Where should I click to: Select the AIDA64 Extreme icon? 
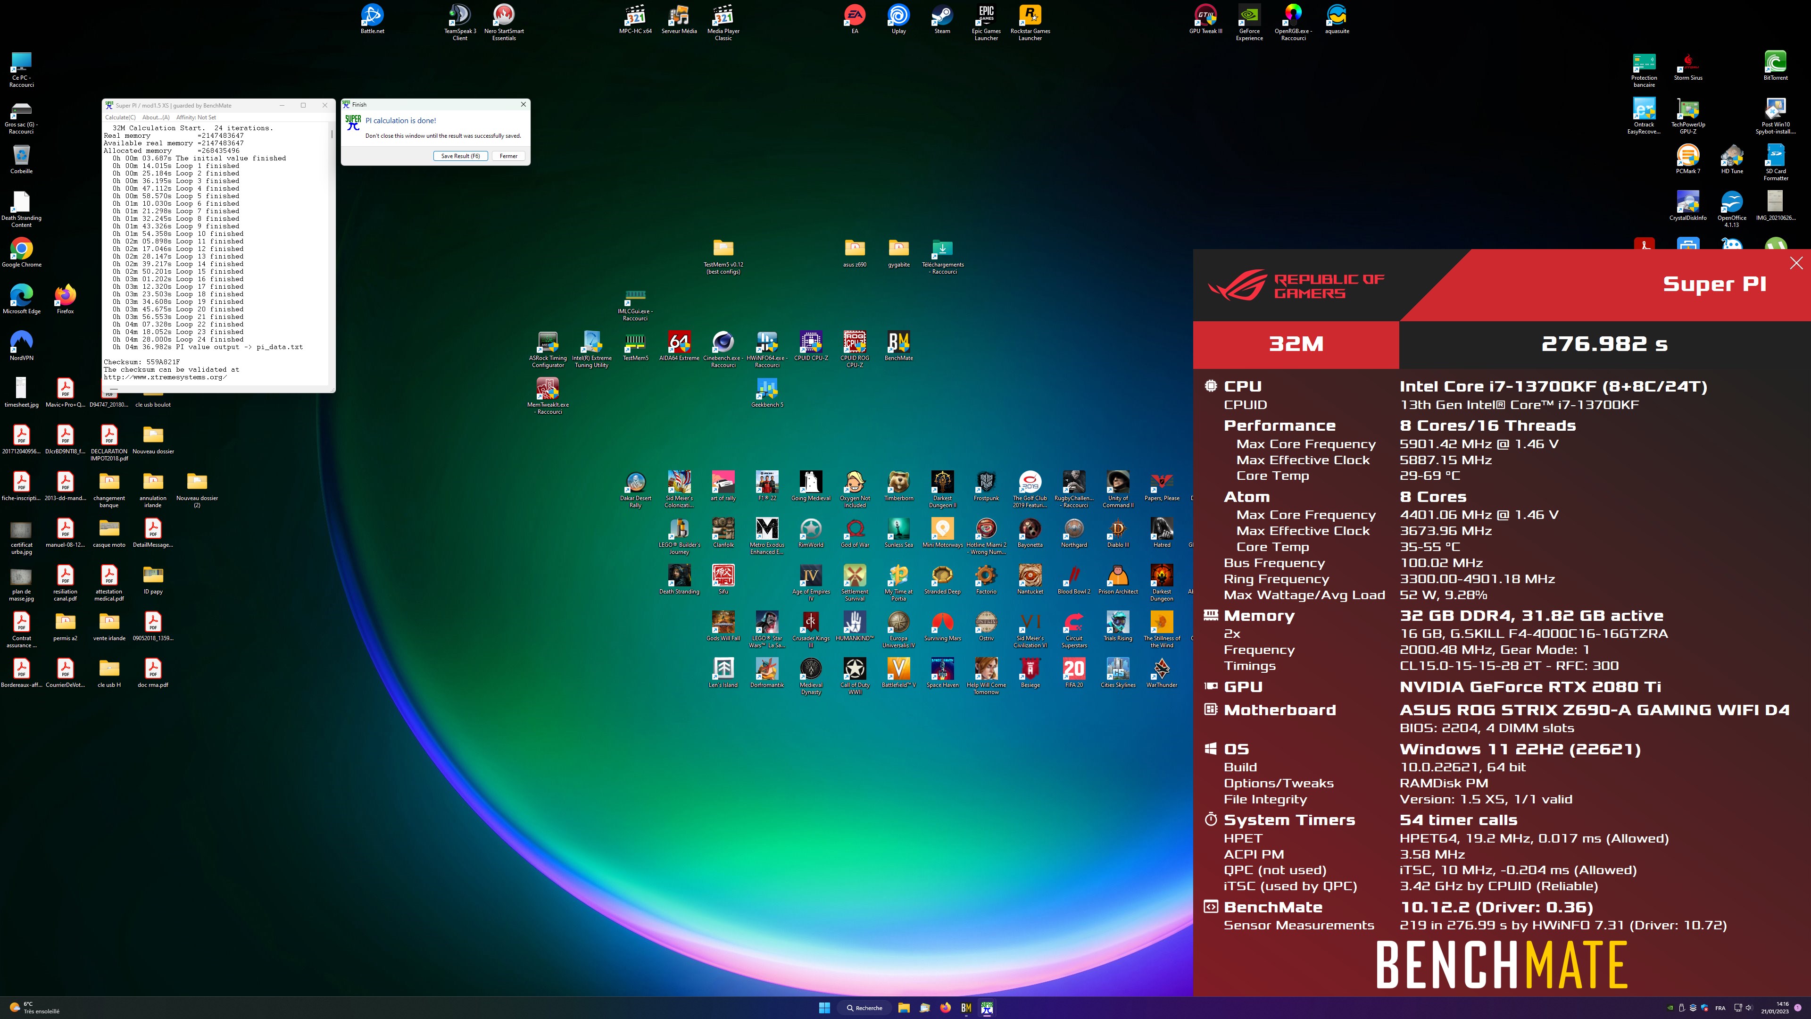point(679,346)
